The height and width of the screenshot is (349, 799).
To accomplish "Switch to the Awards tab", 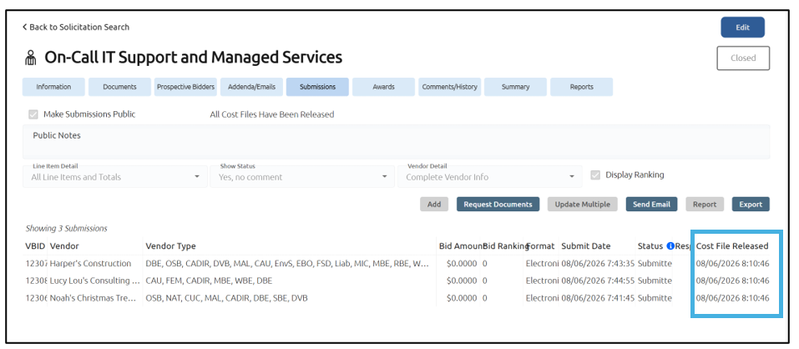I will tap(384, 87).
